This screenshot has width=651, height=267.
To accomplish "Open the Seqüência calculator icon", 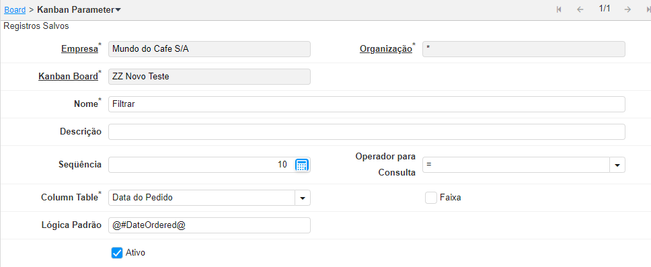I will click(301, 165).
